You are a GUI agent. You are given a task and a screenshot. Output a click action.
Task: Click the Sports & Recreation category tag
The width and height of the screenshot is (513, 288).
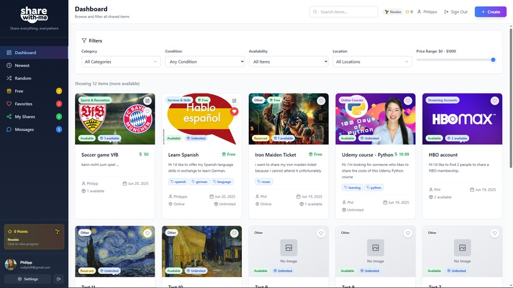[95, 100]
